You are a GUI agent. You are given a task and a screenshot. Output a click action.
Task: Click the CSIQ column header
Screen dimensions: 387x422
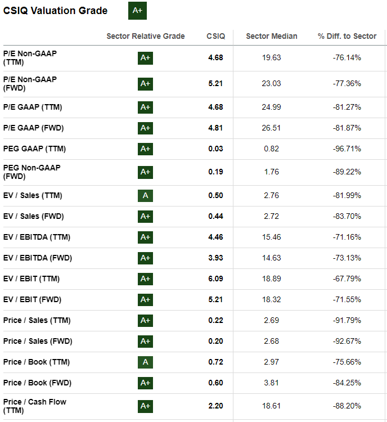[x=215, y=36]
